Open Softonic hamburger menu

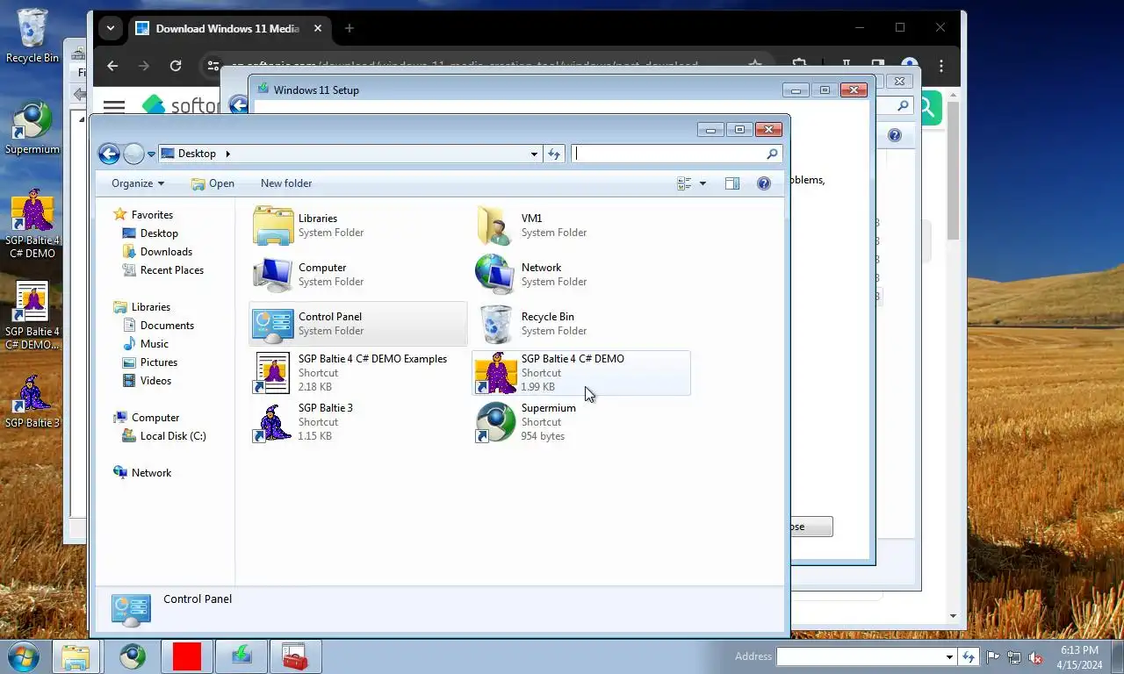click(x=114, y=106)
